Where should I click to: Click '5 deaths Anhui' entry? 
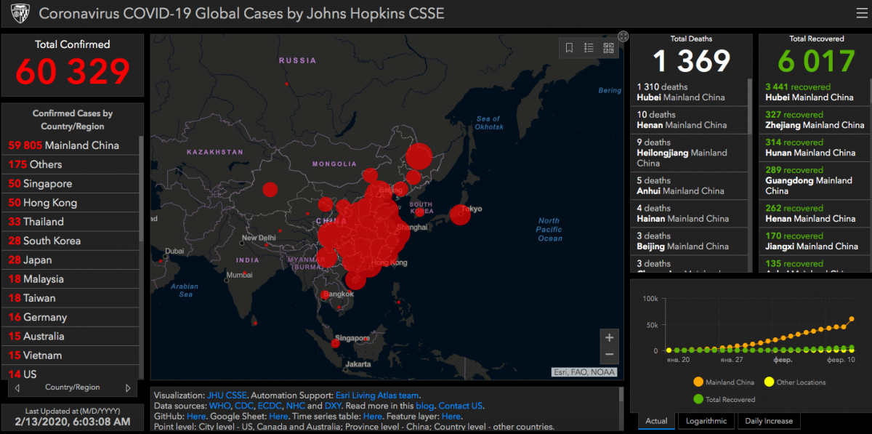[690, 186]
